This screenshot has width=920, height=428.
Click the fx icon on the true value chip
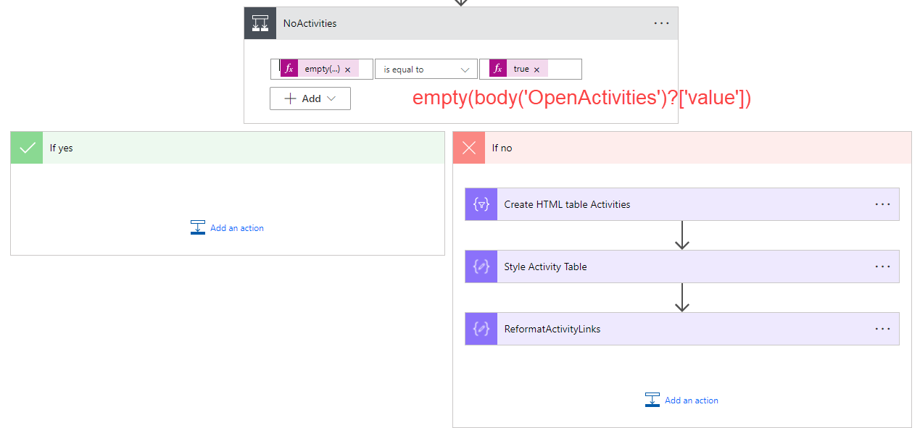click(x=497, y=68)
